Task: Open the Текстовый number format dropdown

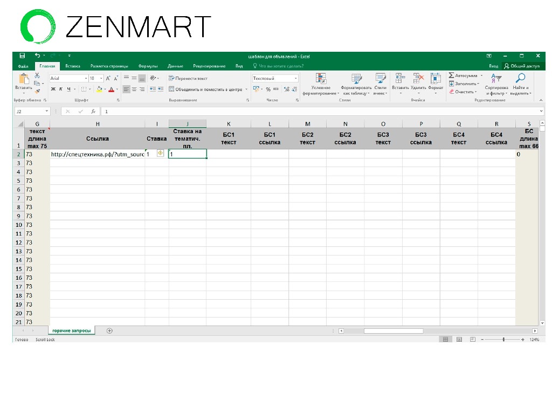Action: pos(296,78)
